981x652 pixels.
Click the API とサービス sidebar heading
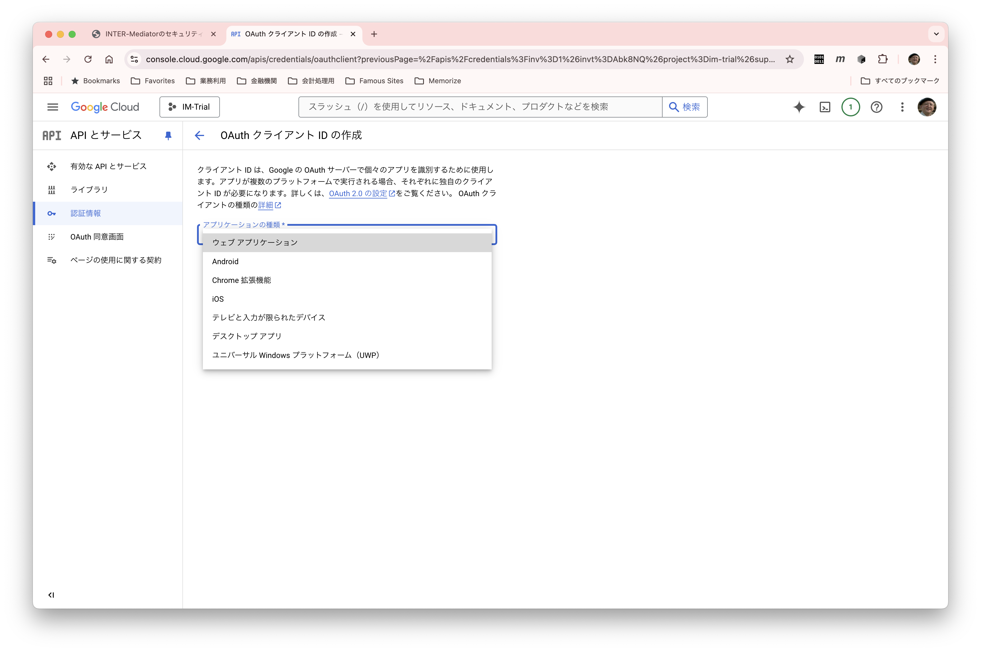coord(106,135)
